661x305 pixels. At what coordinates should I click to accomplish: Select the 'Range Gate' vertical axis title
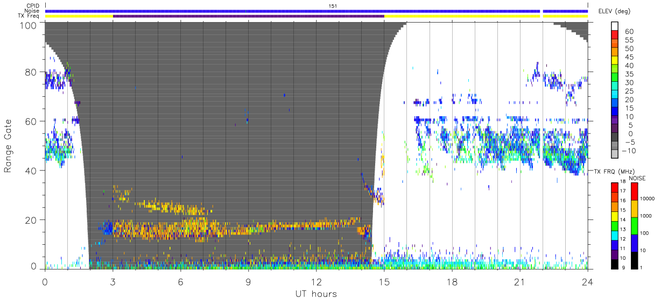click(x=8, y=146)
